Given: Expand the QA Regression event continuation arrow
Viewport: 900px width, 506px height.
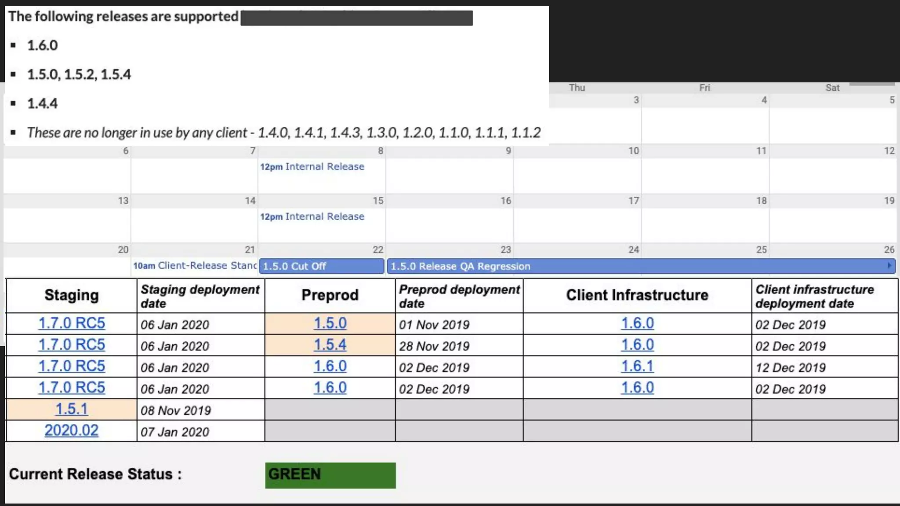Looking at the screenshot, I should pyautogui.click(x=889, y=266).
